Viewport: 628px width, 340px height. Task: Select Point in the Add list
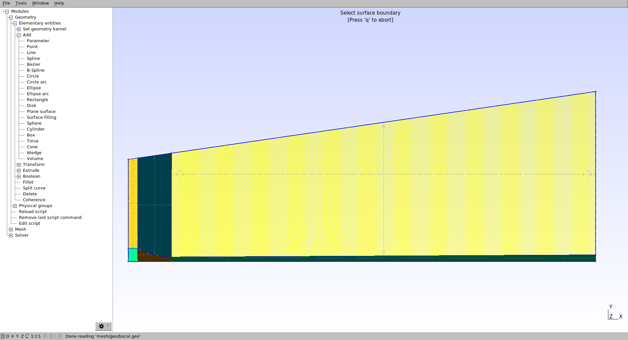tap(32, 47)
